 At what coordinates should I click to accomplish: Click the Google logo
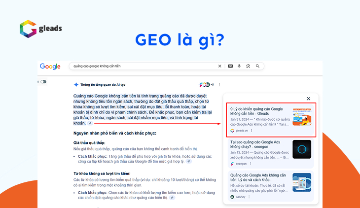(50, 67)
